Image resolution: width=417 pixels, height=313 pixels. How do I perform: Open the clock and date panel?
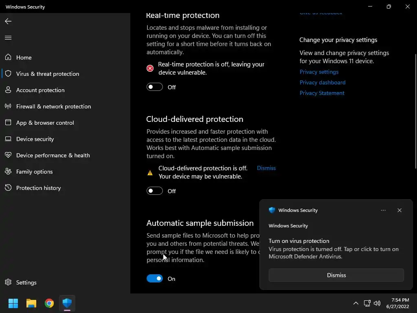[397, 303]
